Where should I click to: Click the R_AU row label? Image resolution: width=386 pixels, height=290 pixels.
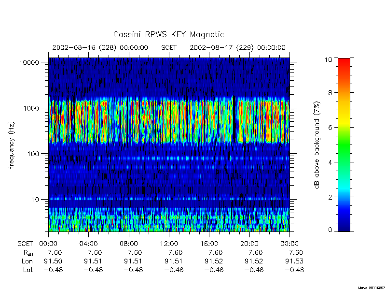tap(28, 253)
